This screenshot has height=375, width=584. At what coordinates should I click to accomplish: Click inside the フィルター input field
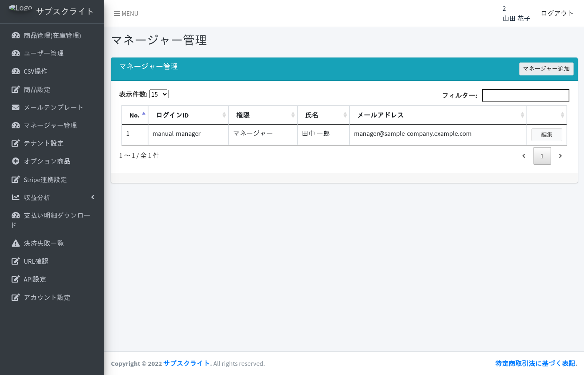(526, 95)
